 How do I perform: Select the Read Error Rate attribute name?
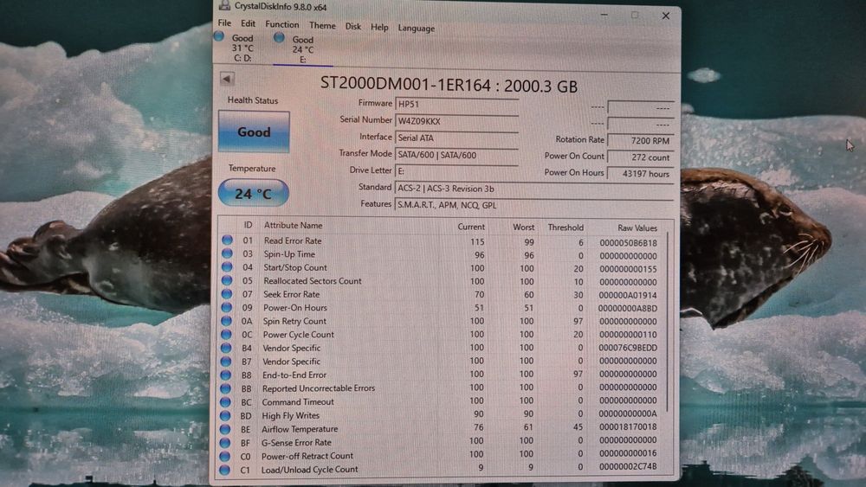pyautogui.click(x=292, y=240)
